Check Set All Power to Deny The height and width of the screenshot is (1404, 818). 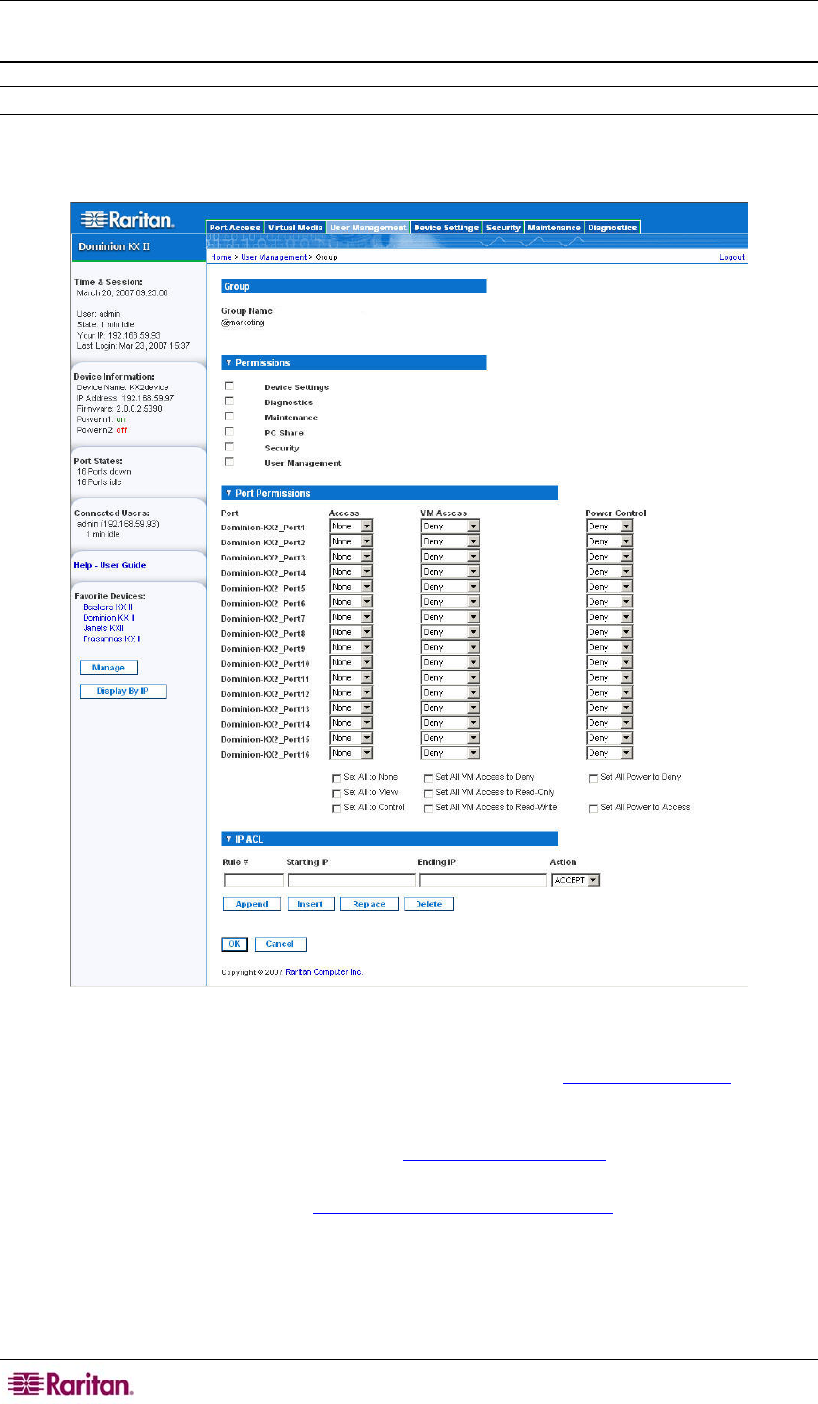593,779
